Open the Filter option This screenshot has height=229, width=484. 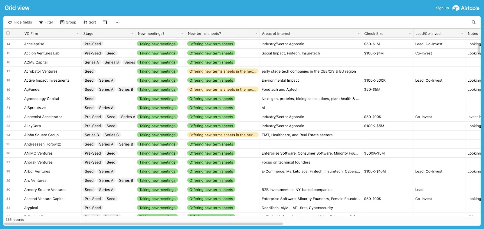46,22
